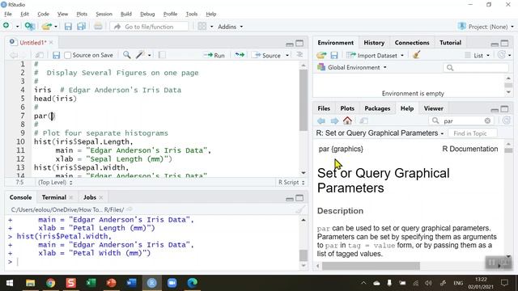Save all open documents

81,27
